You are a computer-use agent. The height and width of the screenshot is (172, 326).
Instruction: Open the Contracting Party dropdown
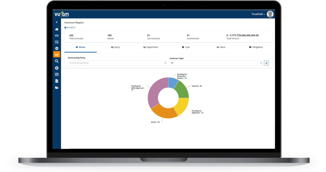117,63
